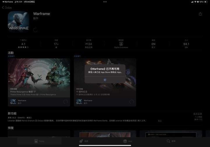Tap the 活動 section heading

(11, 53)
